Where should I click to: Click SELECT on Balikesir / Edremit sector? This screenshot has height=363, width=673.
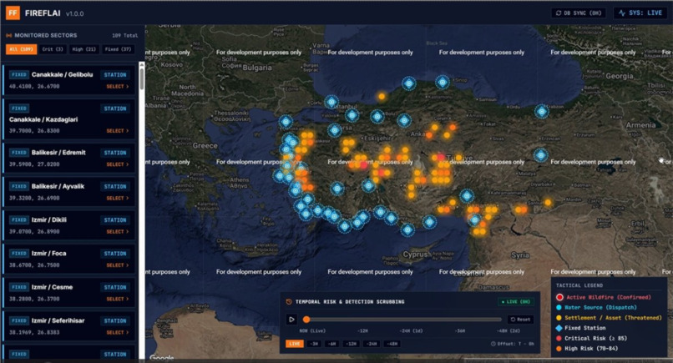click(118, 164)
